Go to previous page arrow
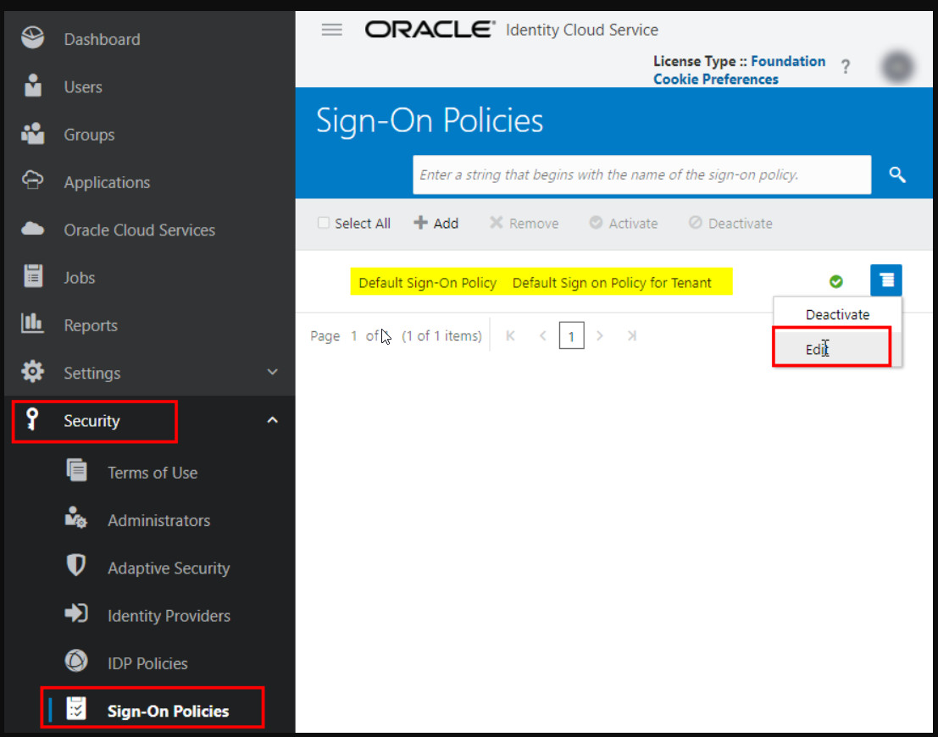 (542, 335)
